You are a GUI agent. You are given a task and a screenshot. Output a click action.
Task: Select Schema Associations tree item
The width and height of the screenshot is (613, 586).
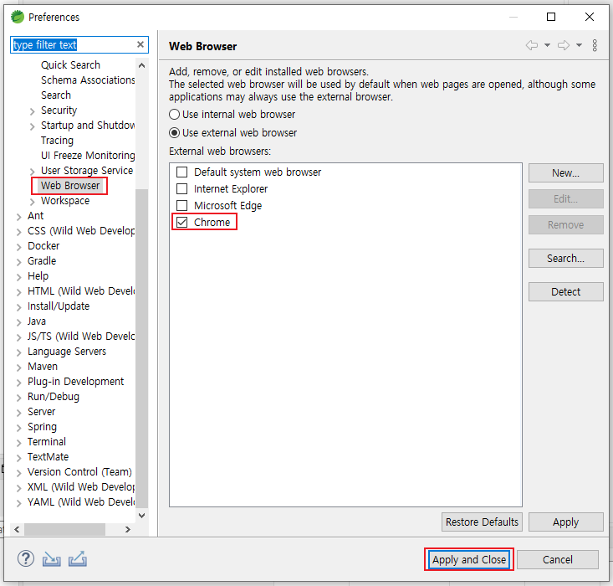pos(88,80)
